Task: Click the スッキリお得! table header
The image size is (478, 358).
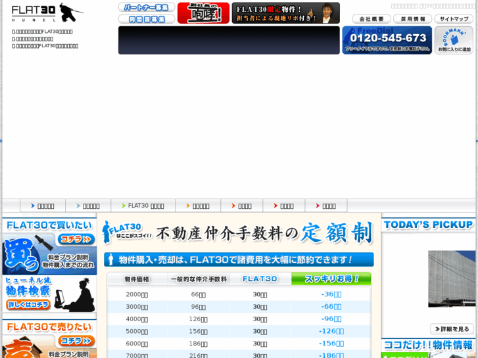Action: coord(331,279)
